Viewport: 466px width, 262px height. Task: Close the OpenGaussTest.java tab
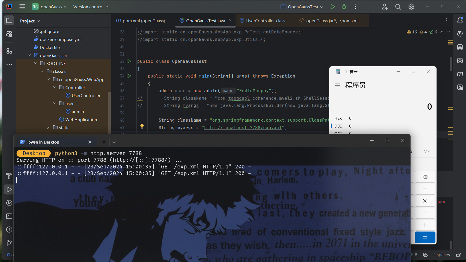(x=230, y=20)
